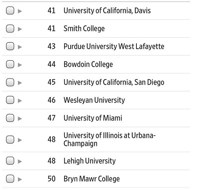Open the Lehigh University entry

90,161
